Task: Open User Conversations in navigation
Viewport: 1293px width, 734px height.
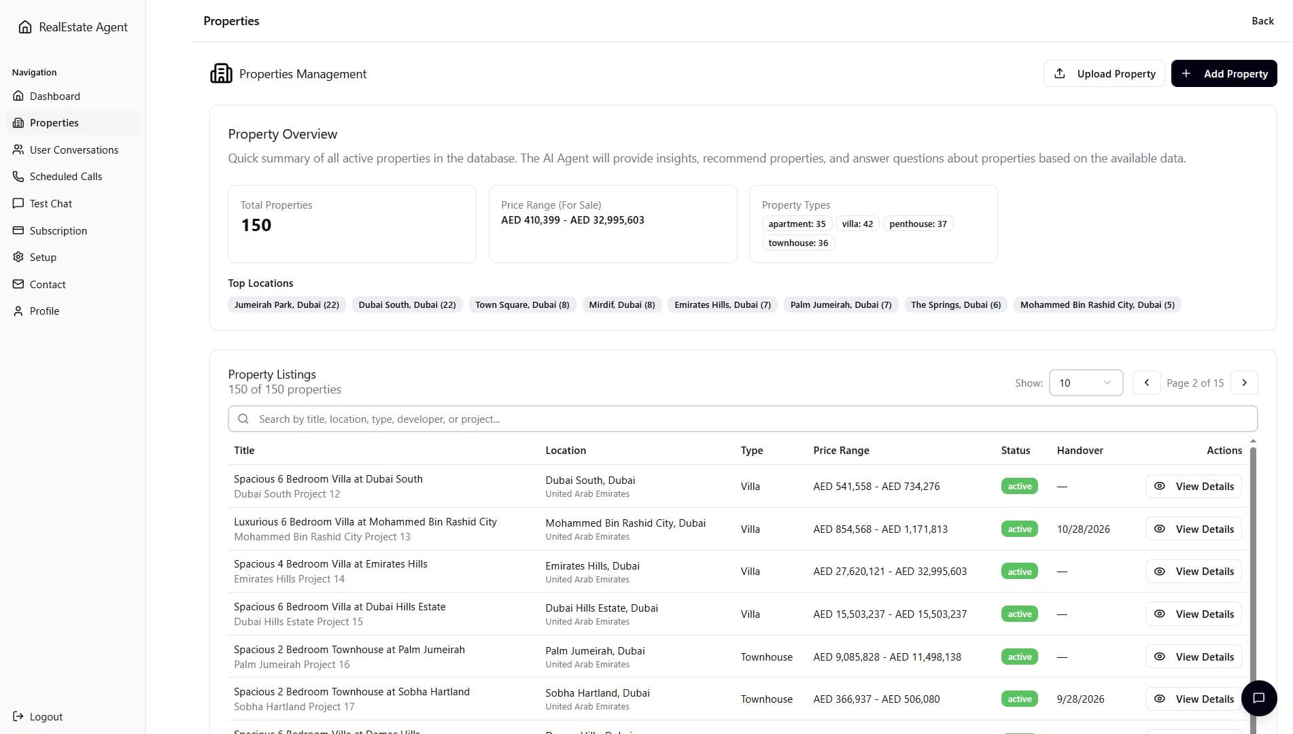Action: click(x=73, y=150)
